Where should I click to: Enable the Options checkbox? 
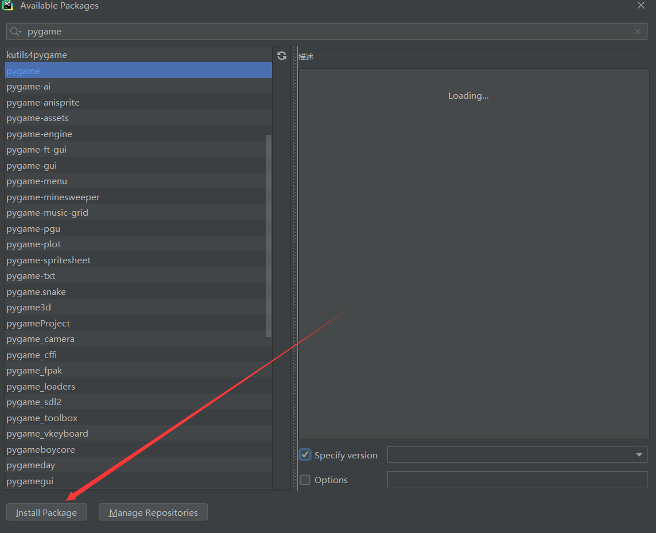[305, 480]
